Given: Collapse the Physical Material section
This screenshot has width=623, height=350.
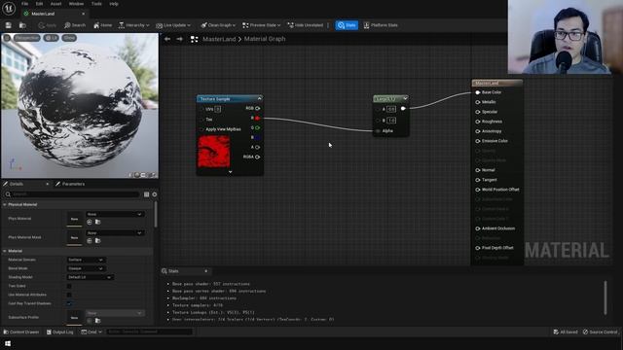Looking at the screenshot, I should tap(5, 205).
